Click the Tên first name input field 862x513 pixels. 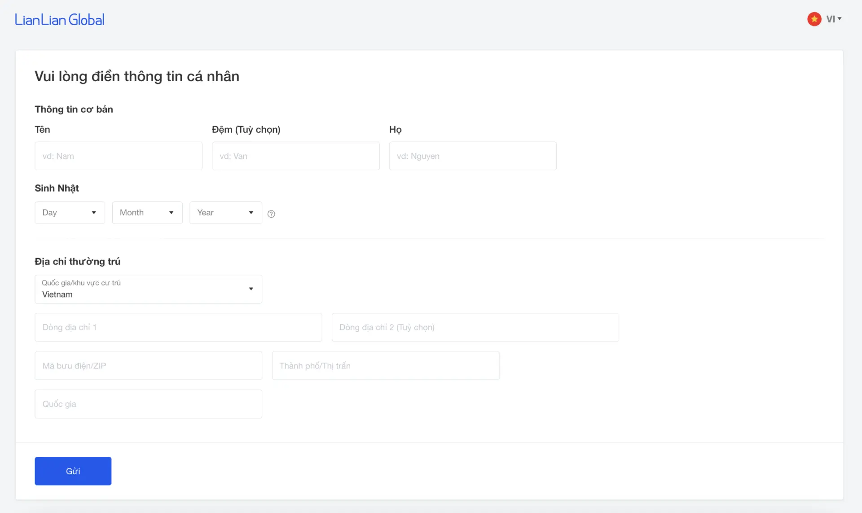tap(119, 156)
